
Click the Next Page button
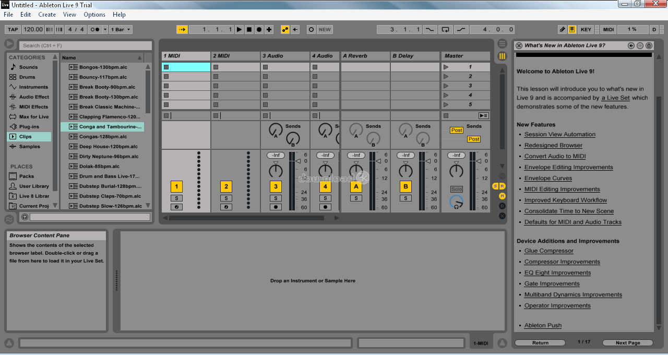point(628,343)
